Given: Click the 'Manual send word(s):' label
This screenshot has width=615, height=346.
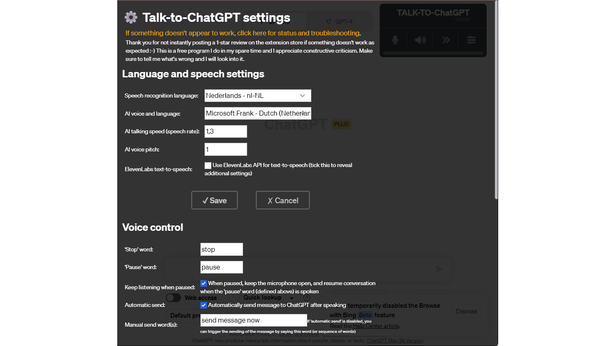Looking at the screenshot, I should point(151,325).
